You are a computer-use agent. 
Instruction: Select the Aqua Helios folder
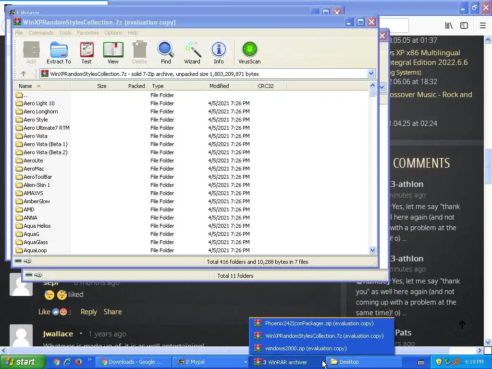click(x=33, y=226)
